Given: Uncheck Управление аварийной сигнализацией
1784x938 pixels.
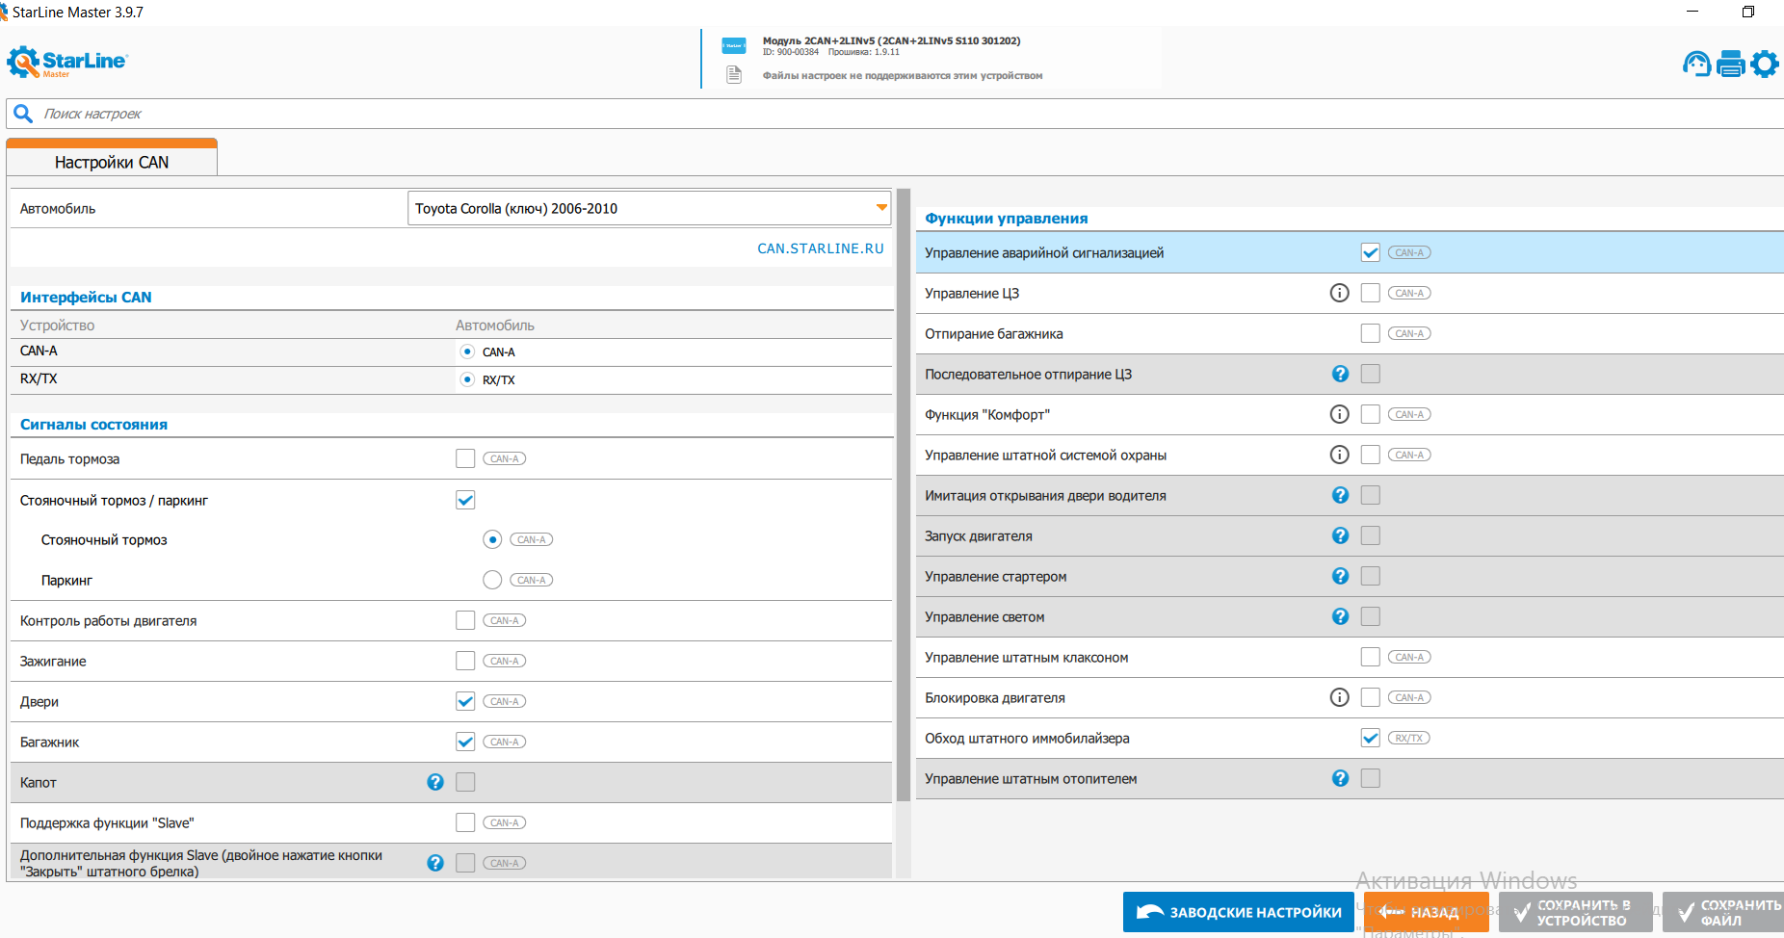Looking at the screenshot, I should coord(1370,252).
